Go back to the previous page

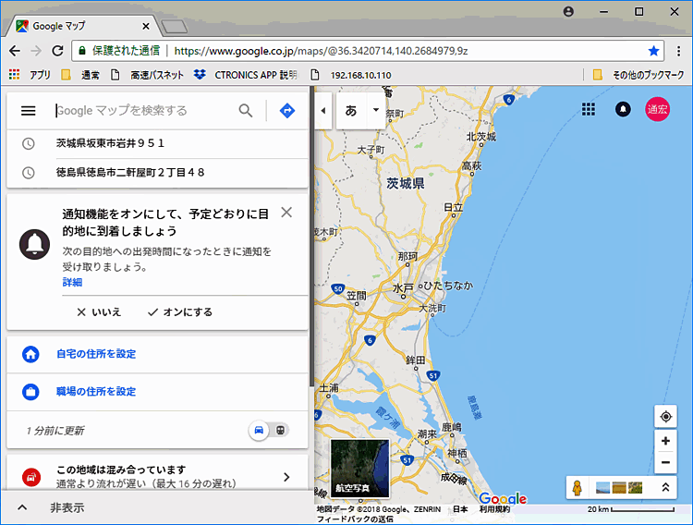point(15,51)
